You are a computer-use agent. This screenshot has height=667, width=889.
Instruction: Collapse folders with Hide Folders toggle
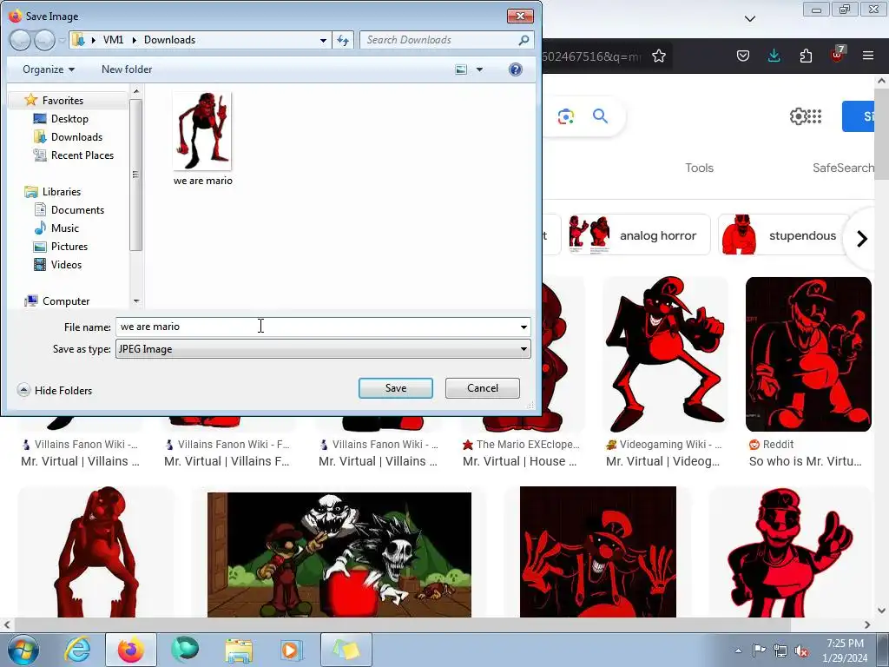(x=55, y=390)
